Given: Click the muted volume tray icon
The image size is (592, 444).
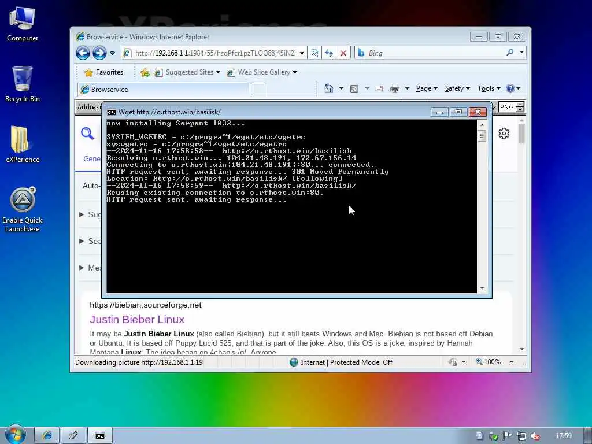Looking at the screenshot, I should (535, 436).
